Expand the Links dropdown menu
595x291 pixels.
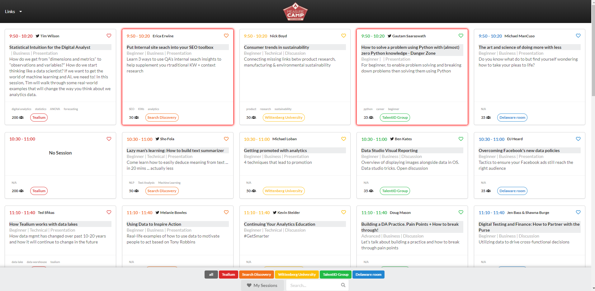pyautogui.click(x=13, y=12)
